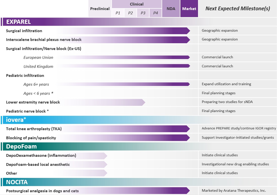This screenshot has height=195, width=277.
Task: Click the 'Marketed by Aratana Therapeutics, Inc.' text
Action: (234, 190)
